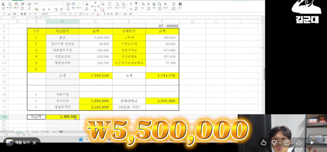This screenshot has height=152, width=327.
Task: Click the Paste clipboard icon
Action: 17,4
